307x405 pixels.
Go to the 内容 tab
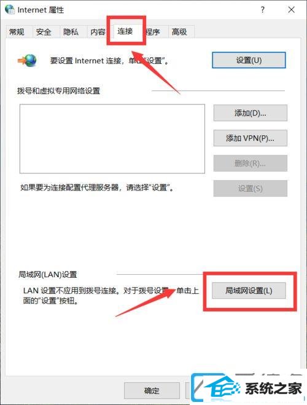(x=98, y=32)
